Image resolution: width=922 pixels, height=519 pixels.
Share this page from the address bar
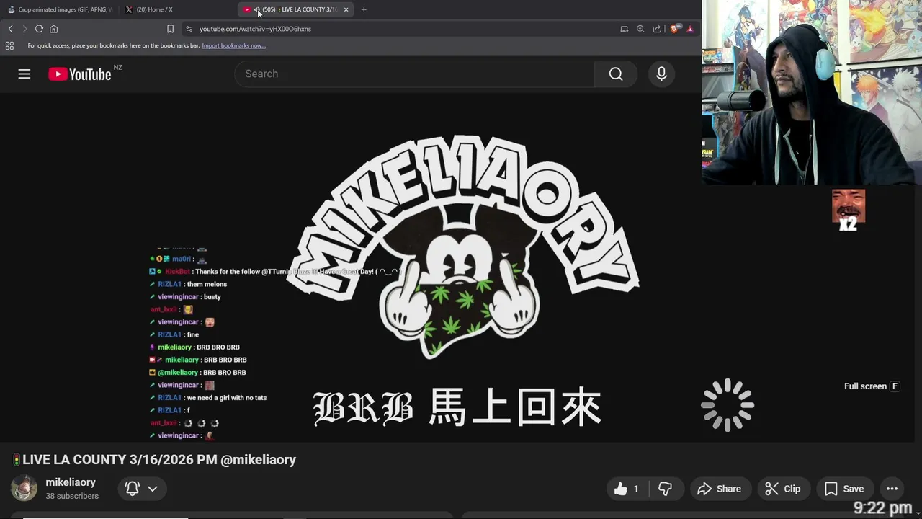[657, 29]
